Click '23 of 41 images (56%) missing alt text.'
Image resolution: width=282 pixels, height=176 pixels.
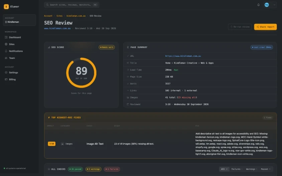coord(134,144)
